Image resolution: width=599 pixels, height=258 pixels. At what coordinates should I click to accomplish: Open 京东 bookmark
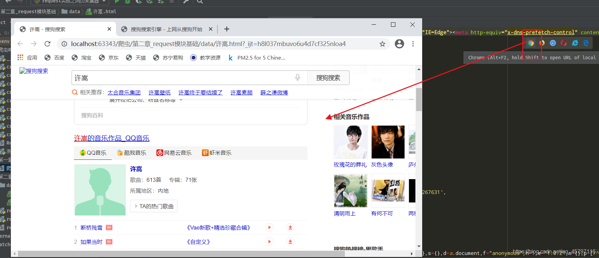pos(109,58)
